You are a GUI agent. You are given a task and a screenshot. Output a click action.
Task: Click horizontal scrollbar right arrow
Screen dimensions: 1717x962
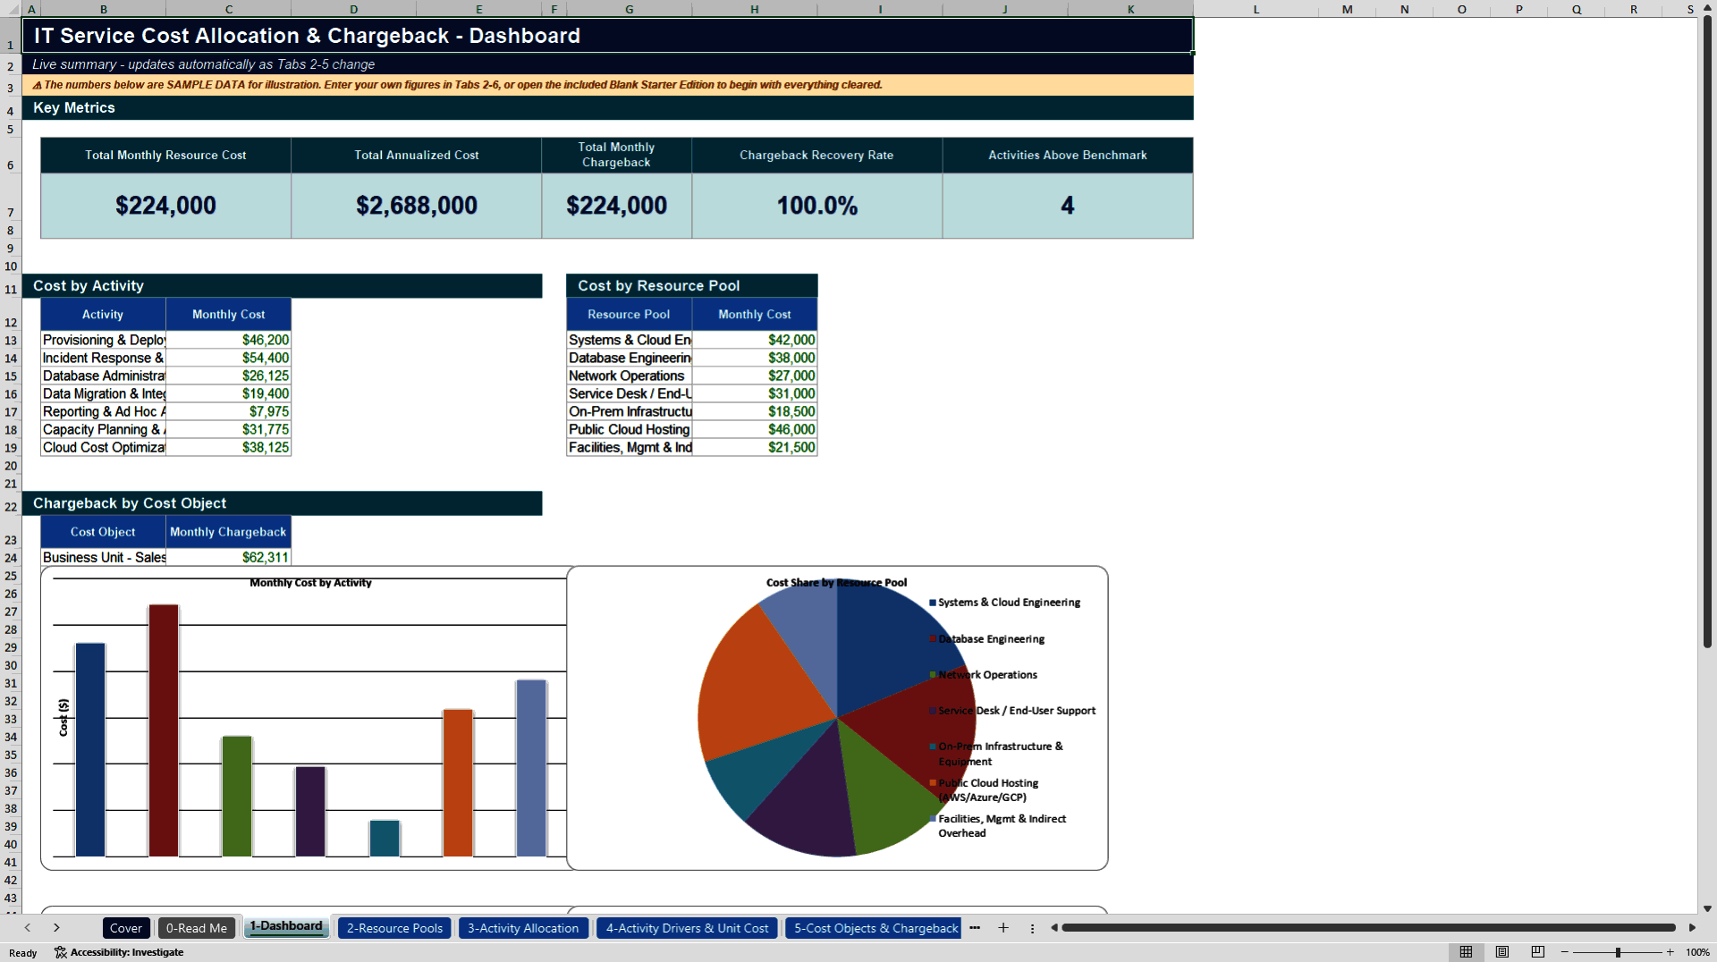tap(1692, 928)
